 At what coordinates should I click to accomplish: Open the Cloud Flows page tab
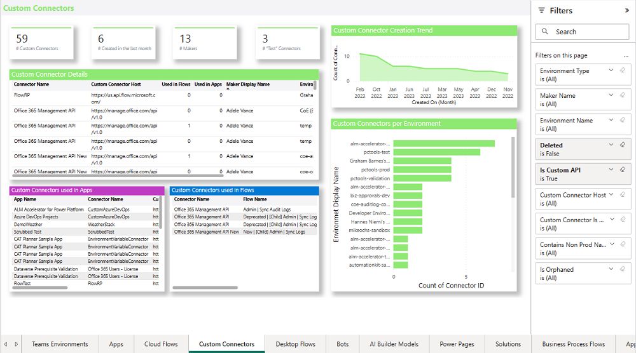(x=161, y=344)
